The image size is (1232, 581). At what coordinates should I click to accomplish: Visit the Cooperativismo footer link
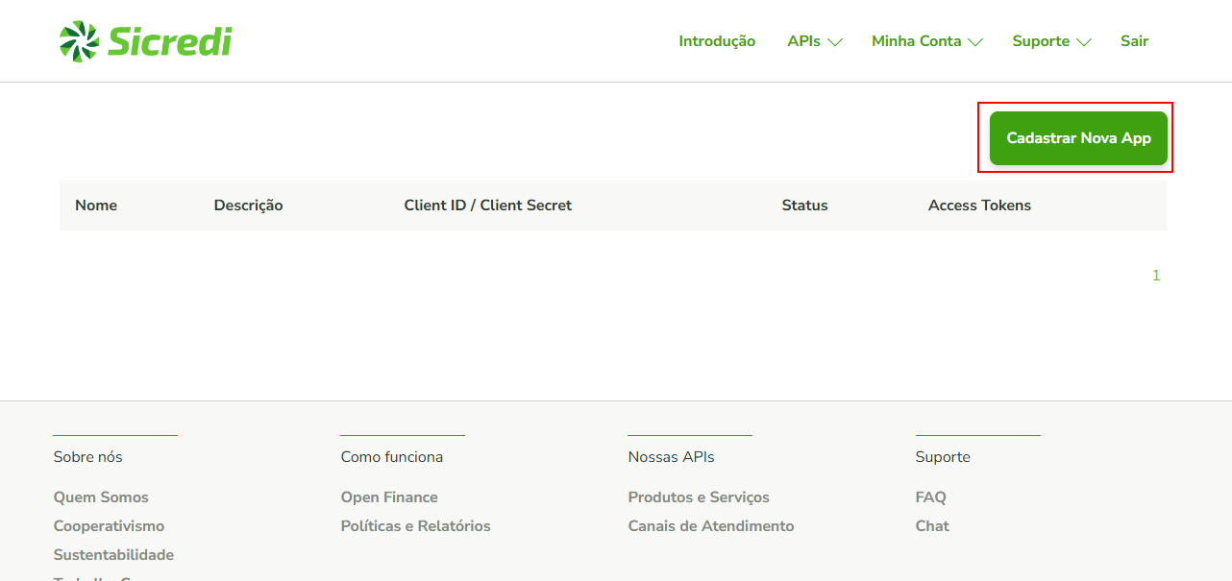tap(109, 526)
